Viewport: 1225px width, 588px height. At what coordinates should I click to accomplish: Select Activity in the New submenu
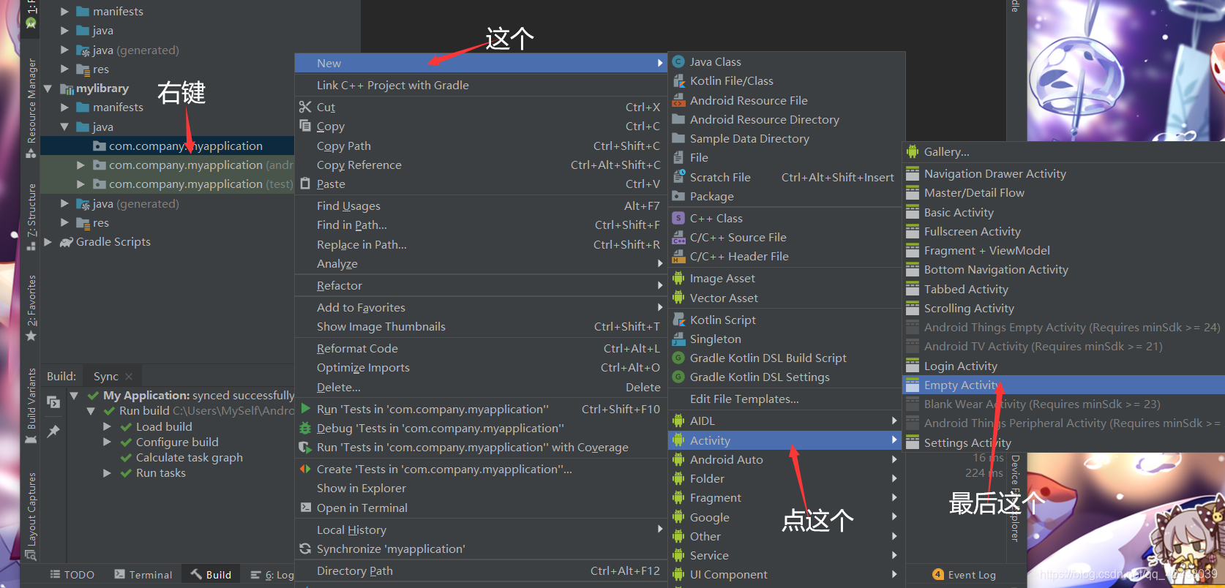click(x=785, y=440)
